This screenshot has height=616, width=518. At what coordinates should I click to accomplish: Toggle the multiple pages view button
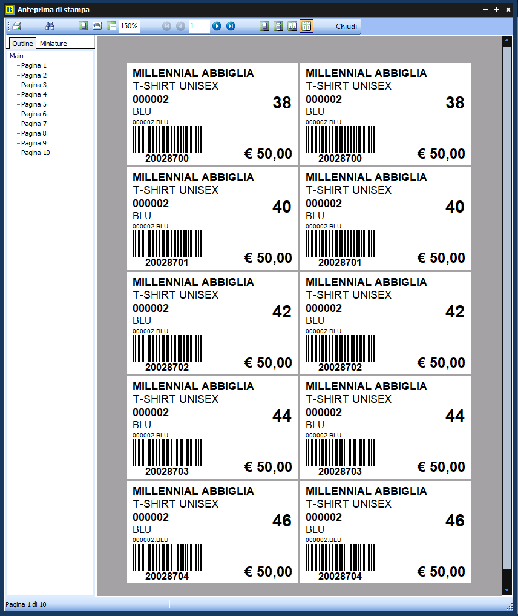pyautogui.click(x=306, y=26)
